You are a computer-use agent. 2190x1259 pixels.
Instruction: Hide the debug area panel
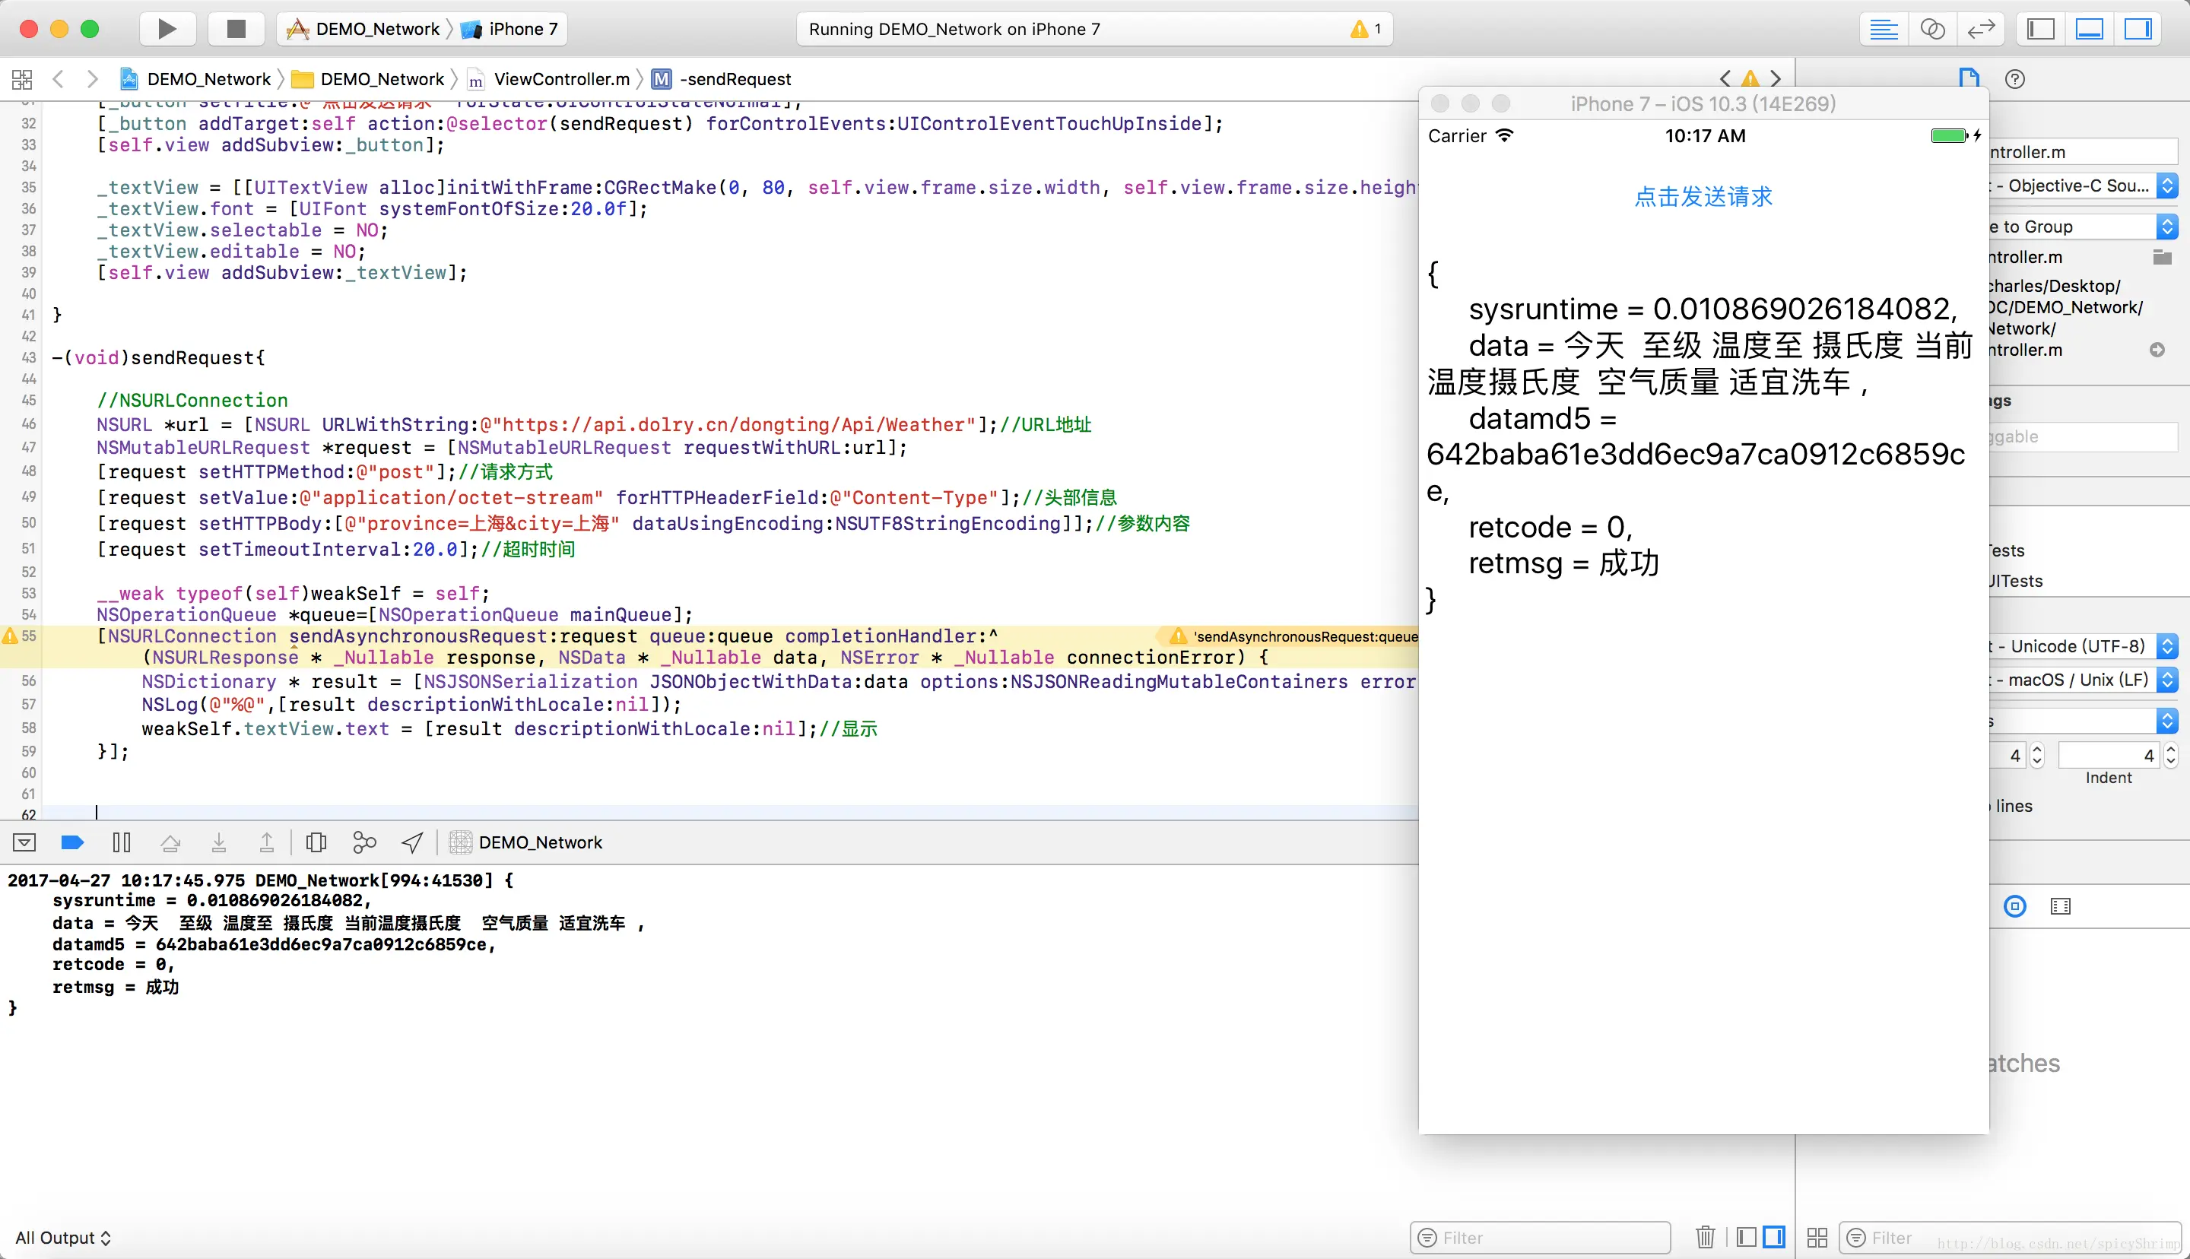[x=2090, y=29]
